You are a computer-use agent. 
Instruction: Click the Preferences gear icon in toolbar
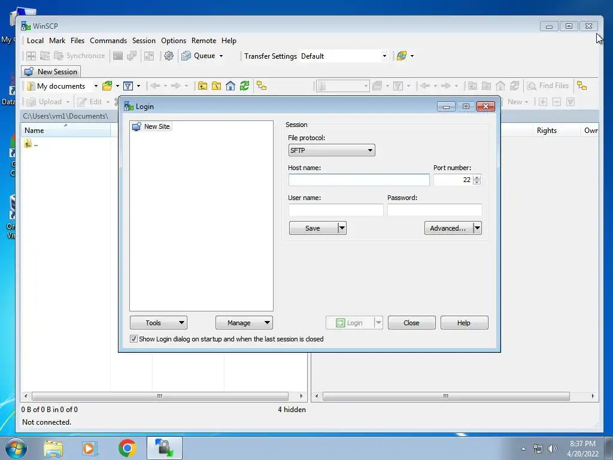point(168,56)
